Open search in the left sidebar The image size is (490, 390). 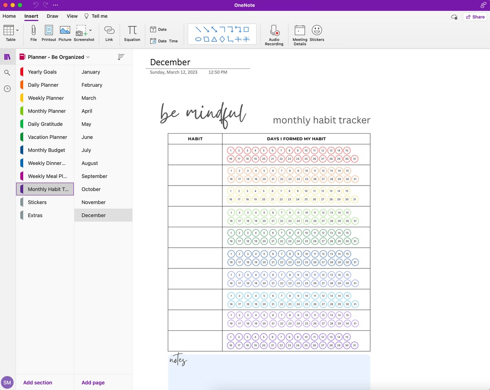7,73
